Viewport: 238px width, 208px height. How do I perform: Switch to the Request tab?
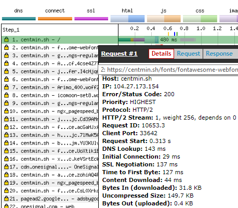pyautogui.click(x=189, y=54)
